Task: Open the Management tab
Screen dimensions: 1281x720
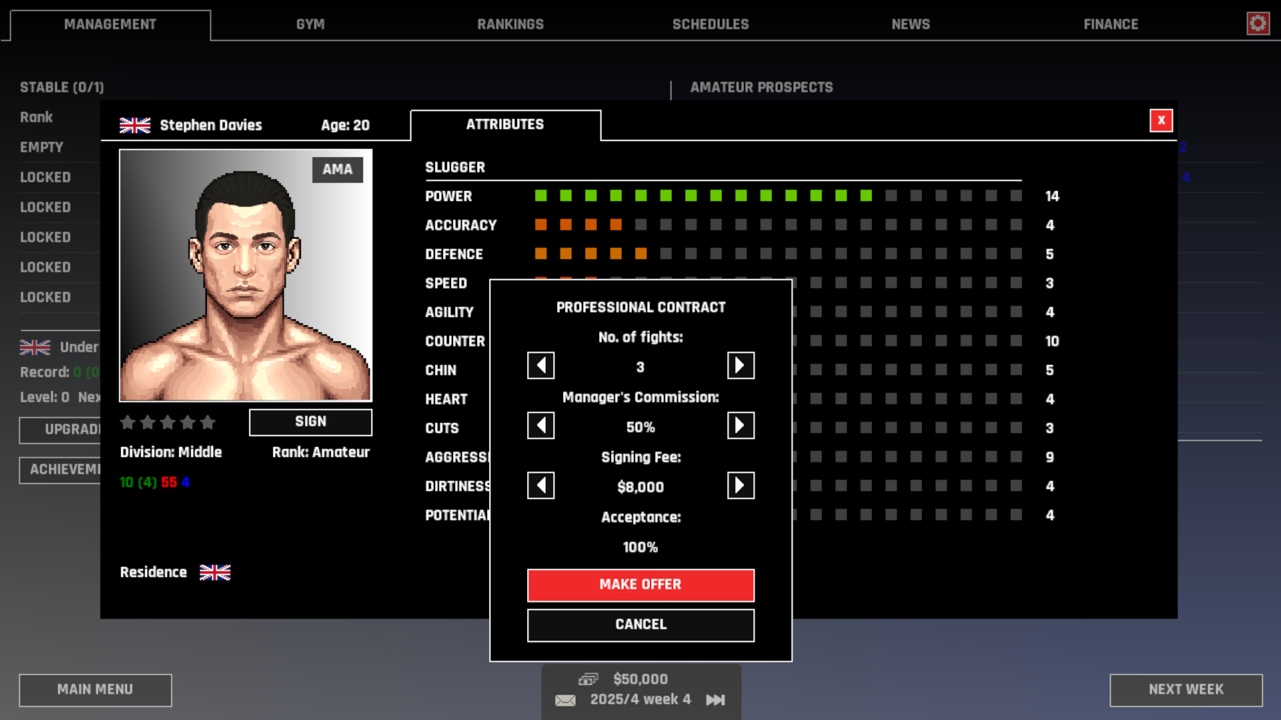Action: [x=110, y=25]
